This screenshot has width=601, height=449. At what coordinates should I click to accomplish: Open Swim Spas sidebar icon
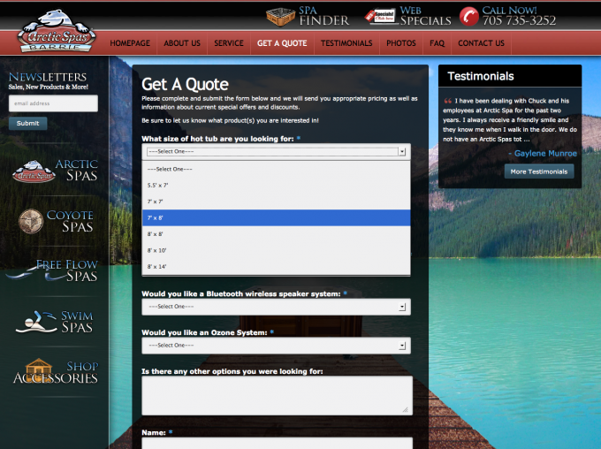tap(30, 322)
